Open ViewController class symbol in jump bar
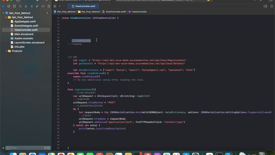Viewport: 275px width, 155px height. (137, 12)
